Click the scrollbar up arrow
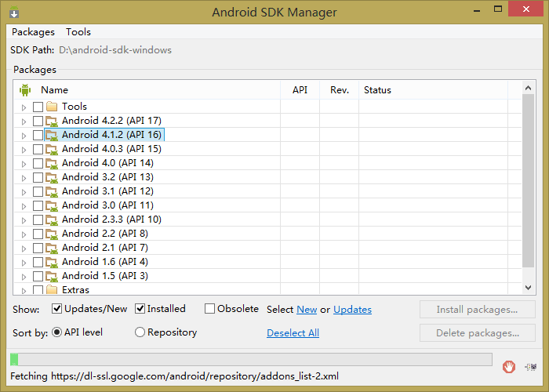Image resolution: width=549 pixels, height=392 pixels. point(528,88)
